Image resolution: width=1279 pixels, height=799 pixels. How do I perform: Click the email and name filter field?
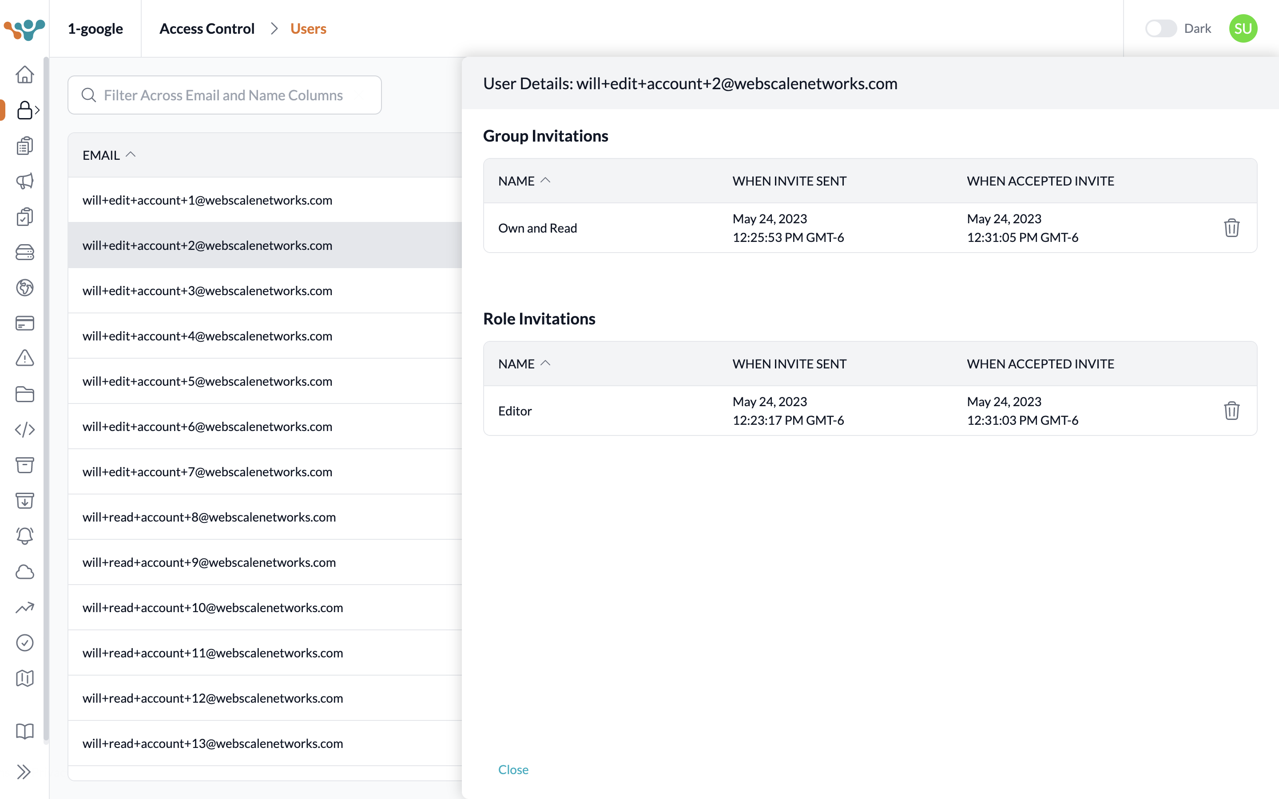(224, 95)
